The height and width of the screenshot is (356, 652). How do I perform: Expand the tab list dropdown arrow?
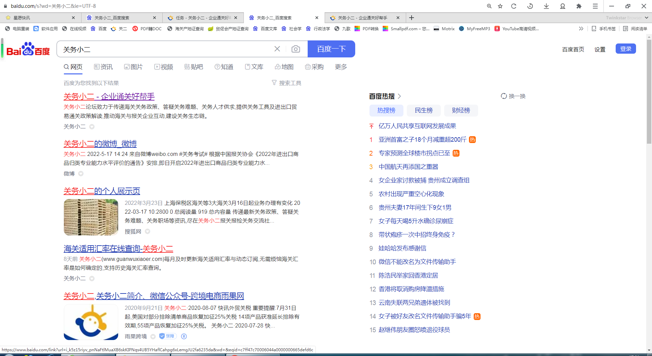tap(646, 18)
